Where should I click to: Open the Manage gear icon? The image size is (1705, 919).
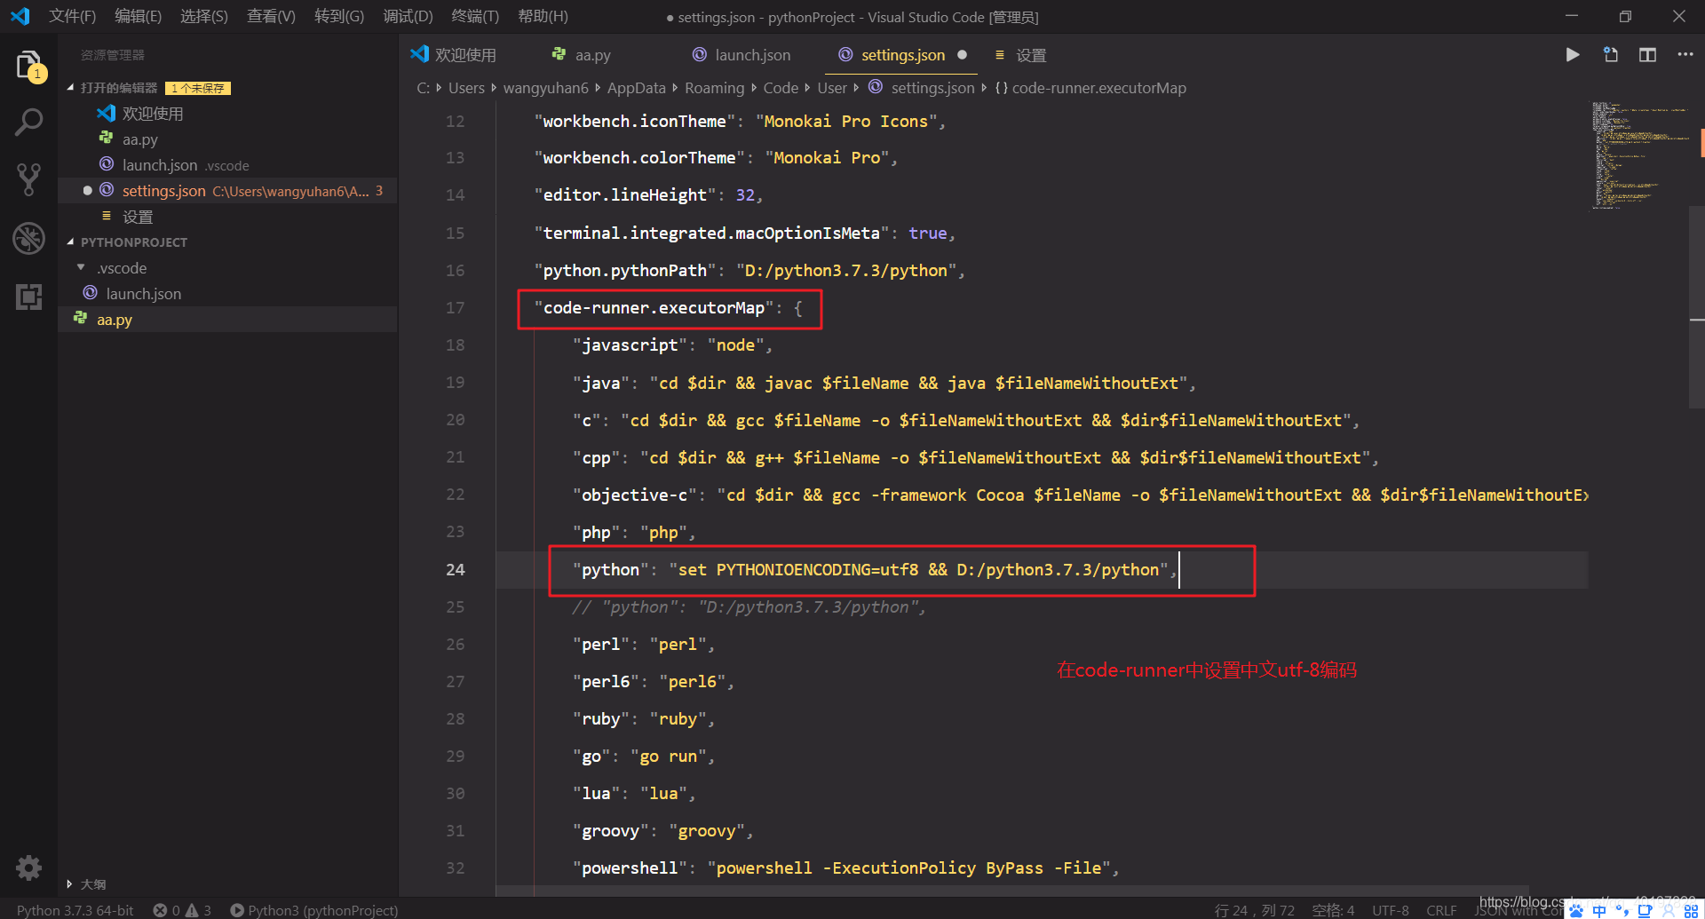pyautogui.click(x=28, y=868)
